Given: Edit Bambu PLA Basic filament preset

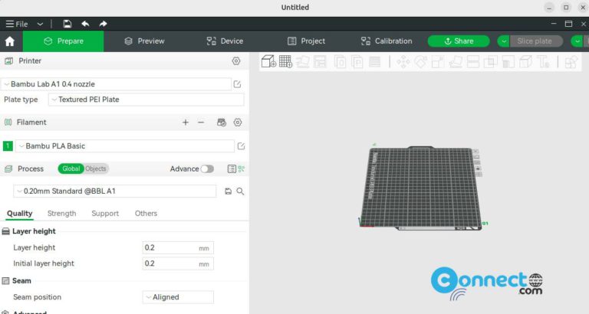Looking at the screenshot, I should click(241, 146).
